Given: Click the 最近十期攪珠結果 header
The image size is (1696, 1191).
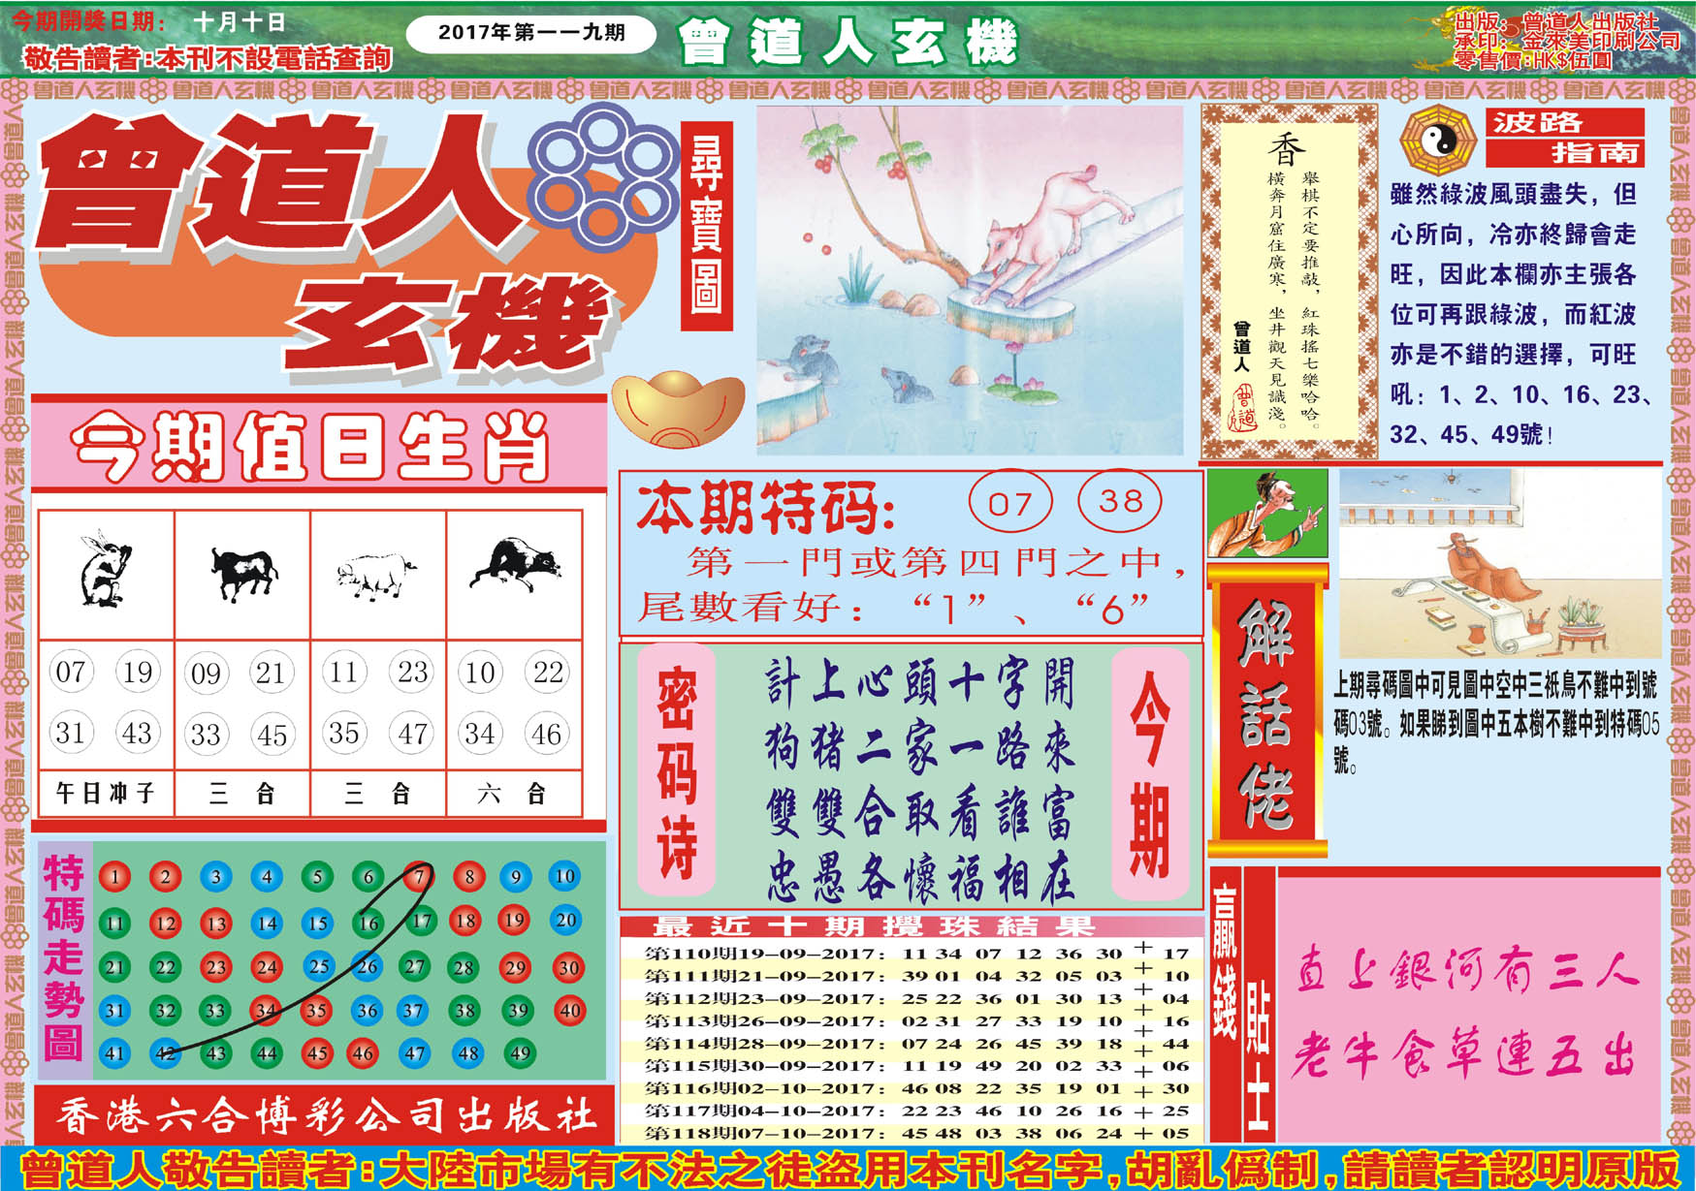Looking at the screenshot, I should point(912,927).
